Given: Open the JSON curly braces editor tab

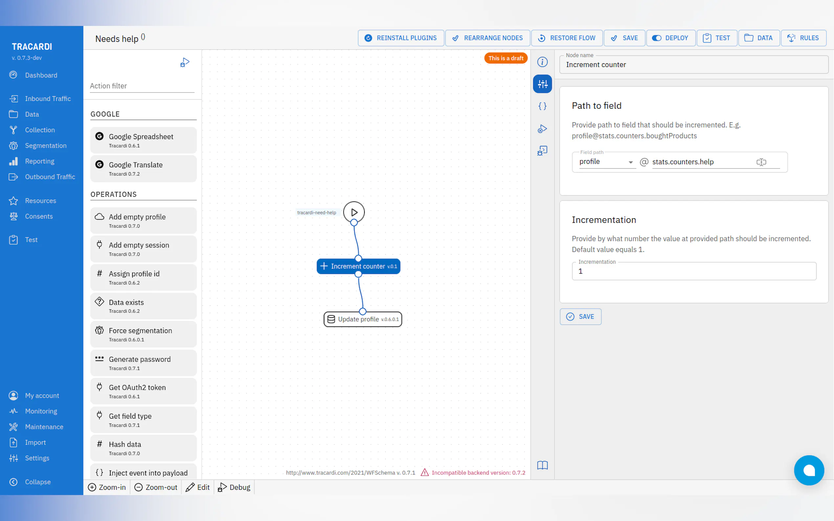Looking at the screenshot, I should (x=542, y=106).
